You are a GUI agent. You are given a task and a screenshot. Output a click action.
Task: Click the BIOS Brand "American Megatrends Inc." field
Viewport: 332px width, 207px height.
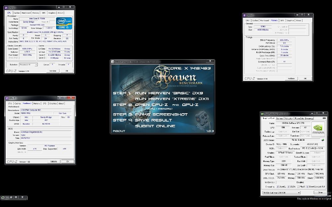46,132
